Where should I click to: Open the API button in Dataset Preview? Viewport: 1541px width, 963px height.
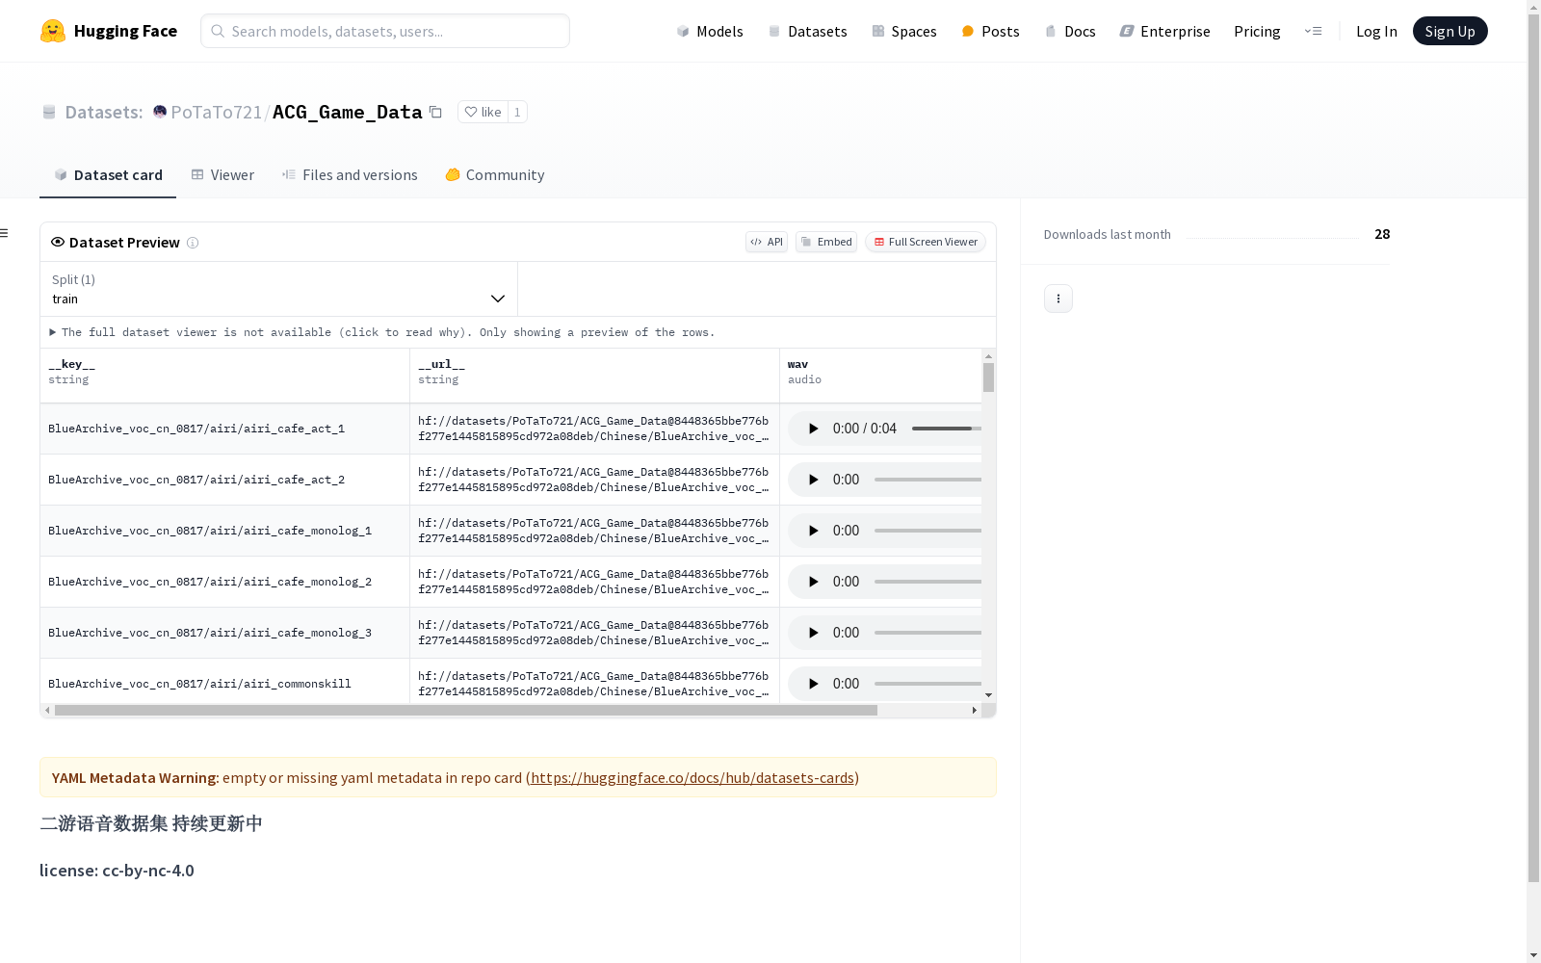pos(767,242)
